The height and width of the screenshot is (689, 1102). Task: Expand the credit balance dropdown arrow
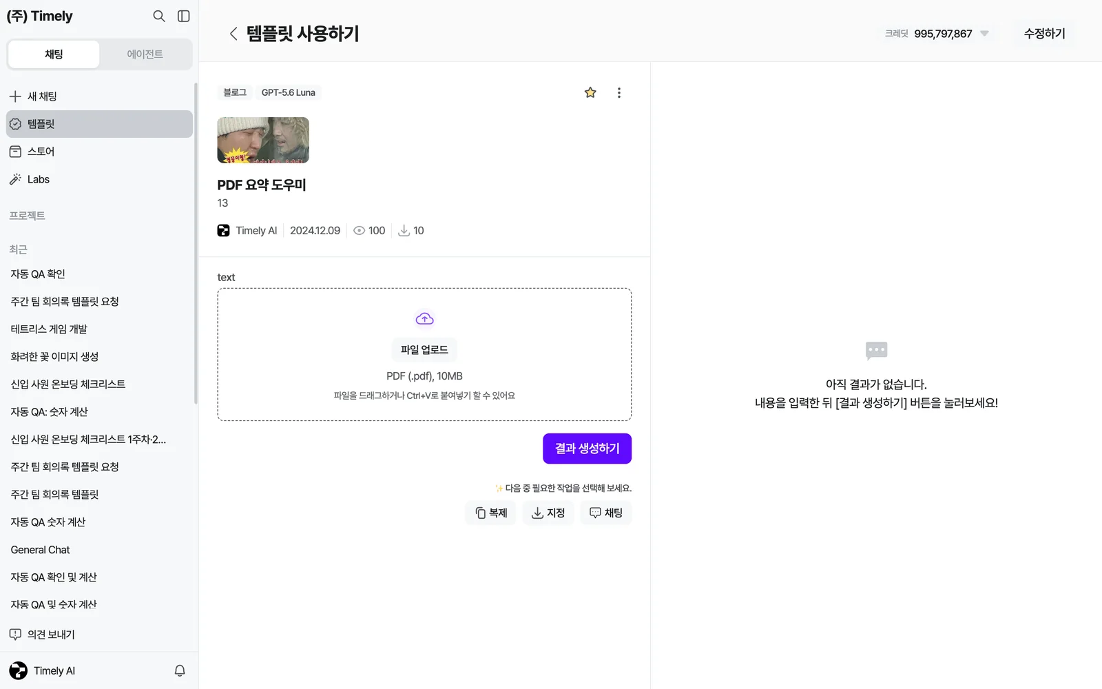984,33
